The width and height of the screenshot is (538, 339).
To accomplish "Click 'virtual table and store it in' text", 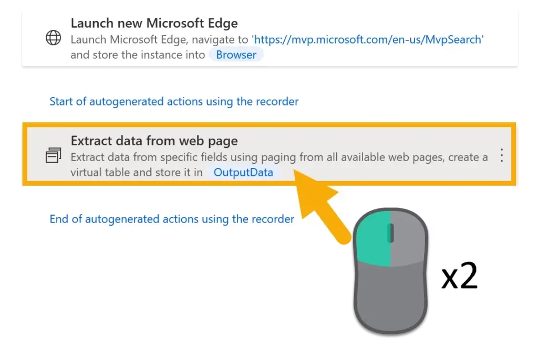I will [137, 172].
